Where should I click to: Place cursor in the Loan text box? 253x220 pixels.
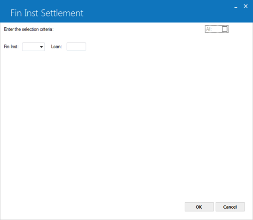(76, 46)
